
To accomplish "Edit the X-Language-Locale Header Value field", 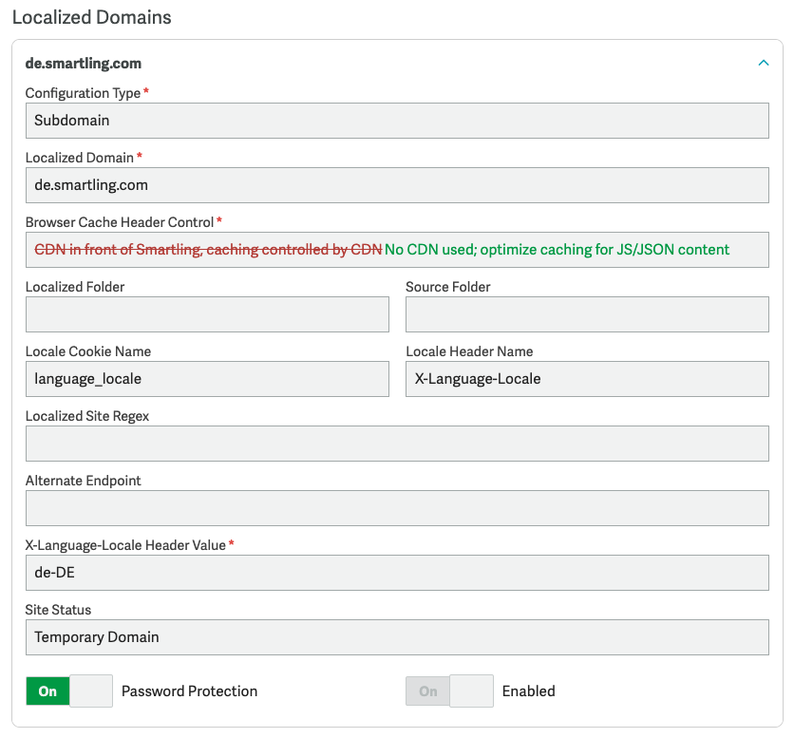I will [x=396, y=573].
